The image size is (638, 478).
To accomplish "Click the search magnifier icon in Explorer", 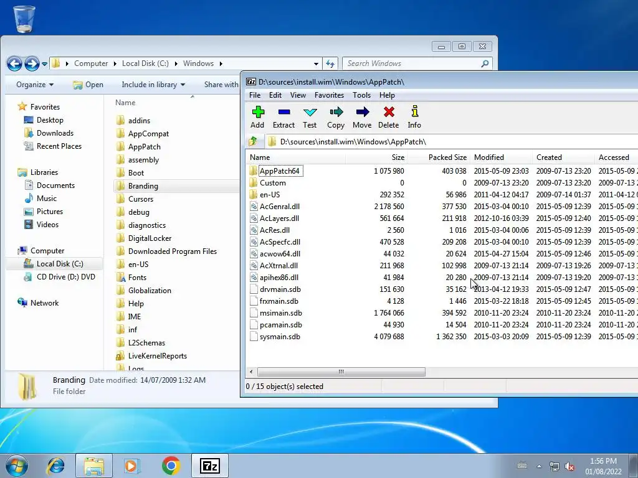I will pos(485,63).
